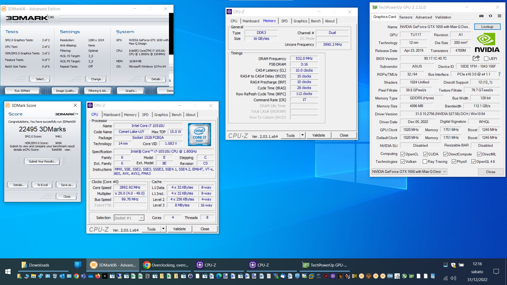Toggle the OpenCL checkbox
Image resolution: width=507 pixels, height=285 pixels.
tap(403, 154)
